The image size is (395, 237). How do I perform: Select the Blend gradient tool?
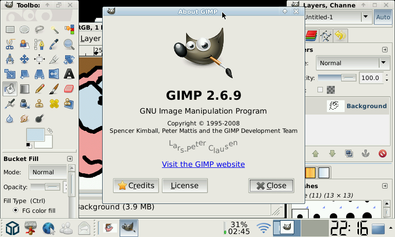[24, 89]
